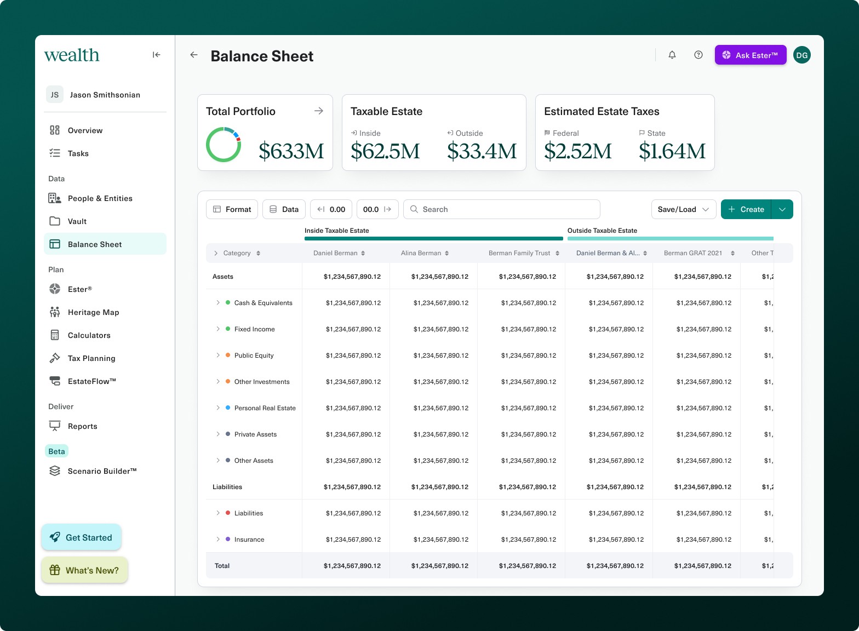Click the Ester® icon in Plan section
Image resolution: width=859 pixels, height=631 pixels.
pyautogui.click(x=55, y=289)
